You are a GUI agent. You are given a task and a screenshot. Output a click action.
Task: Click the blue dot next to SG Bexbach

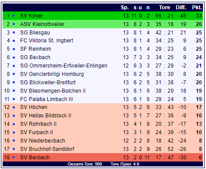click(14, 57)
